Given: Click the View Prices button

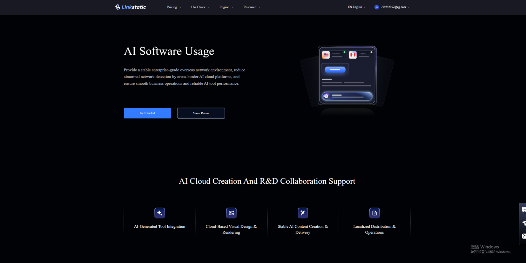Looking at the screenshot, I should tap(201, 113).
